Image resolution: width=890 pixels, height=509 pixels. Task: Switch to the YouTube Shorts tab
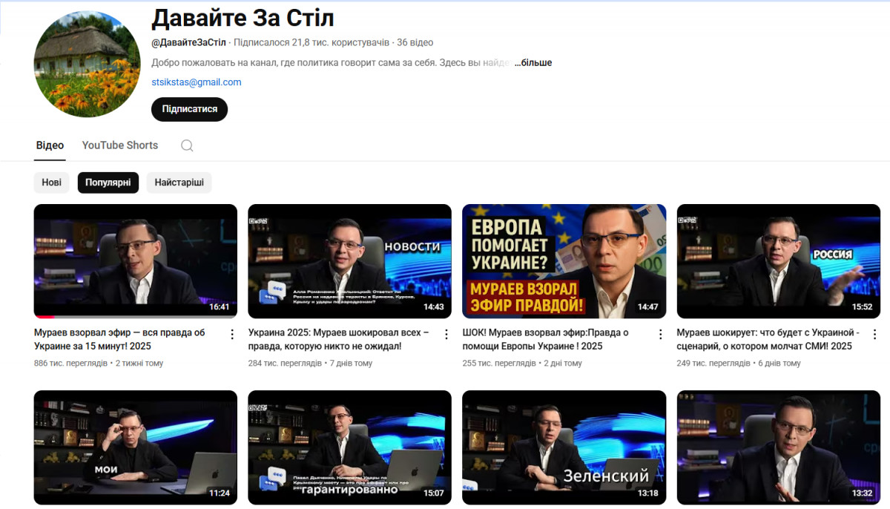click(120, 145)
